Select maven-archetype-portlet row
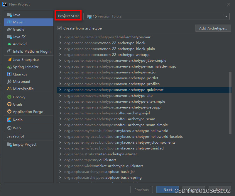The image size is (235, 196). coord(144,78)
